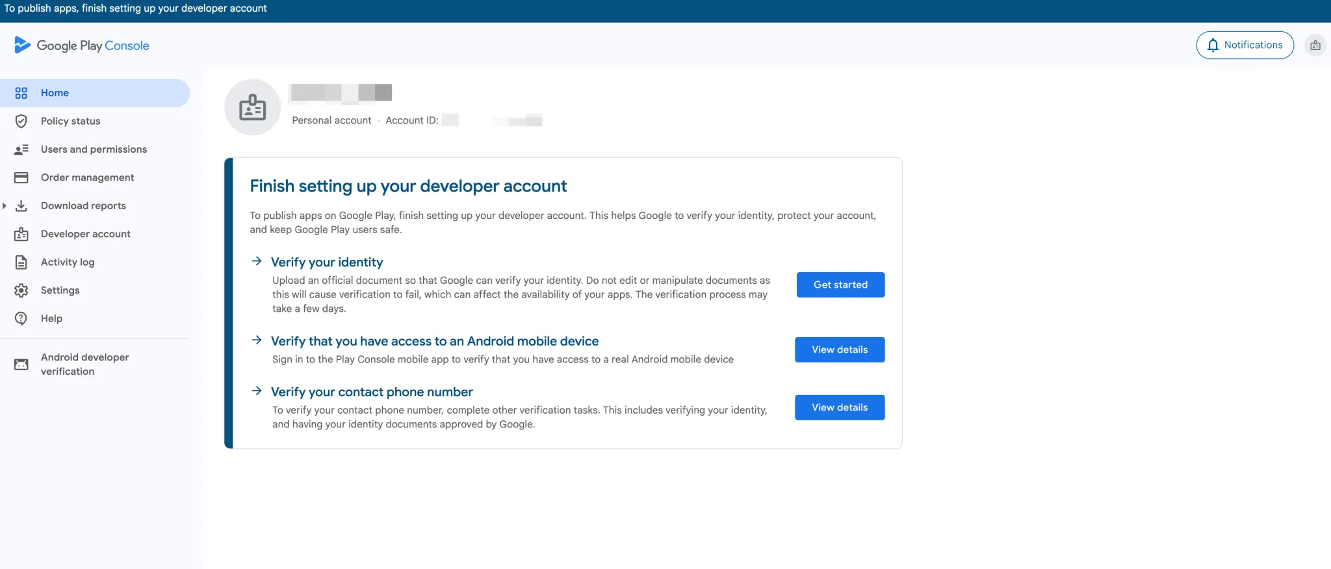Screen dimensions: 1331x569
Task: Click the Android developer verification icon
Action: pyautogui.click(x=21, y=364)
